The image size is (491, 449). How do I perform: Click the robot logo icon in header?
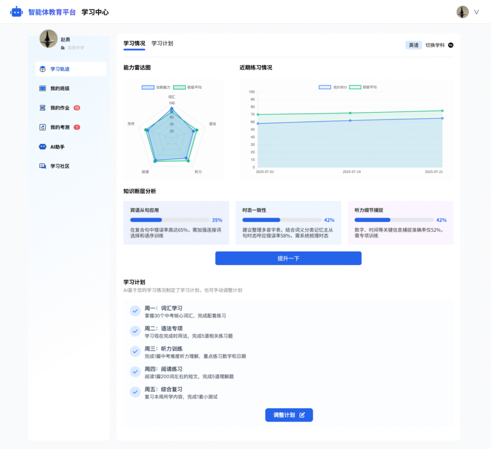16,12
